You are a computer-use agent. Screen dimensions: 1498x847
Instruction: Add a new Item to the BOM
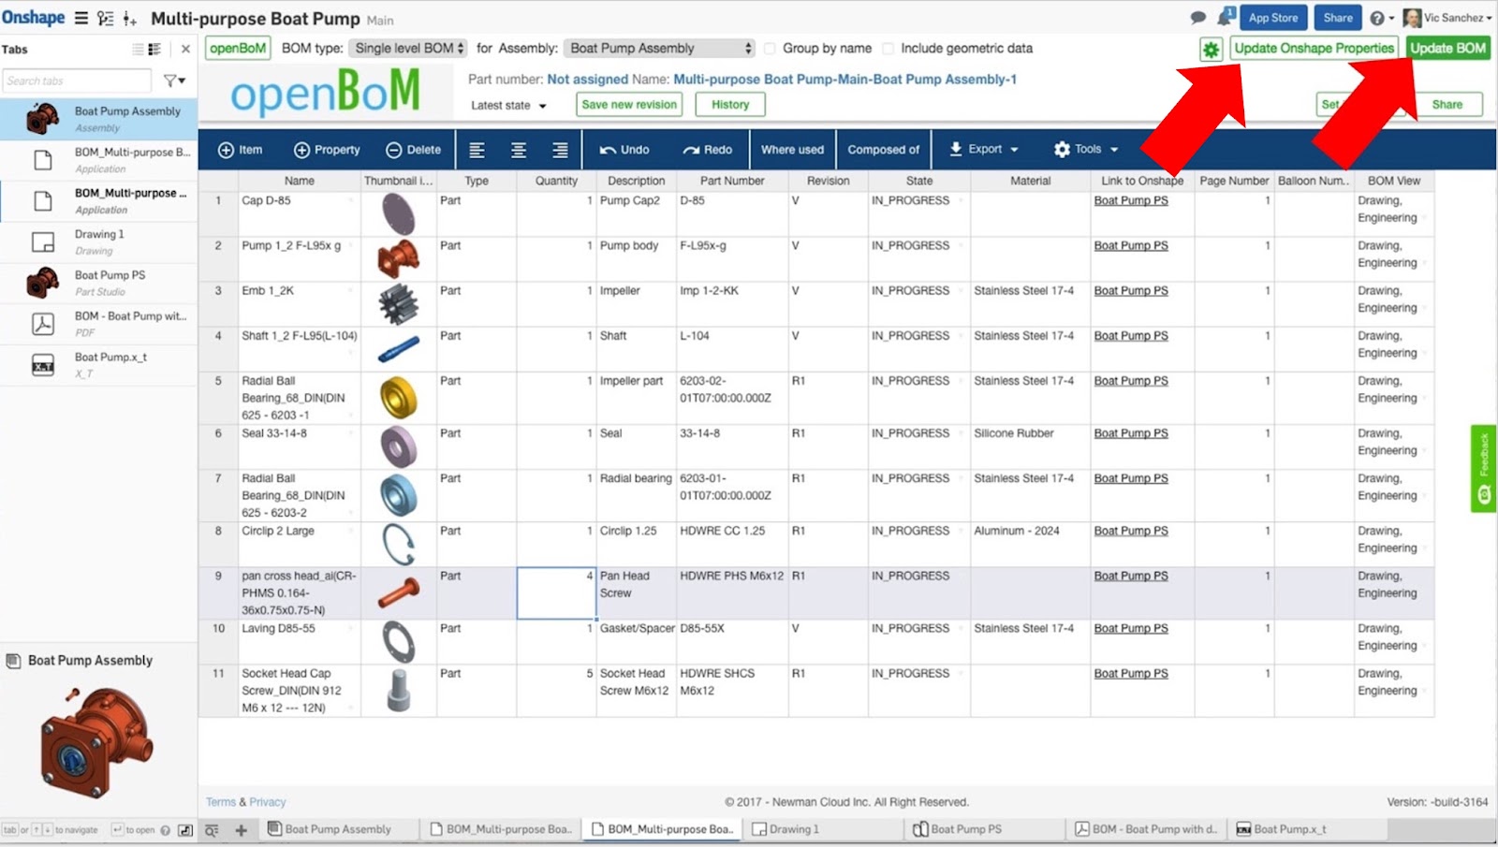[240, 150]
